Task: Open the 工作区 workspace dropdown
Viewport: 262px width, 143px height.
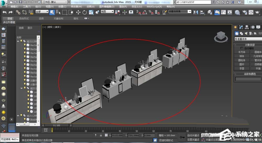Action: pos(54,2)
